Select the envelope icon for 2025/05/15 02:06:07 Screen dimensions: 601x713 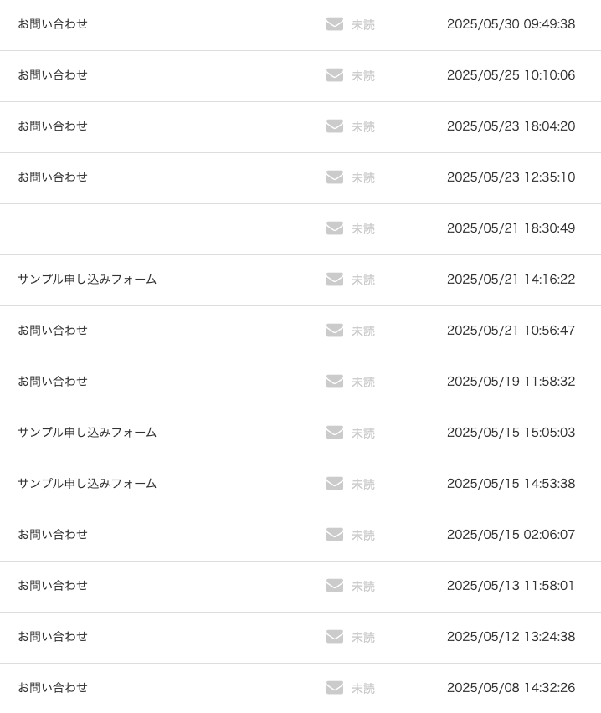pos(335,535)
